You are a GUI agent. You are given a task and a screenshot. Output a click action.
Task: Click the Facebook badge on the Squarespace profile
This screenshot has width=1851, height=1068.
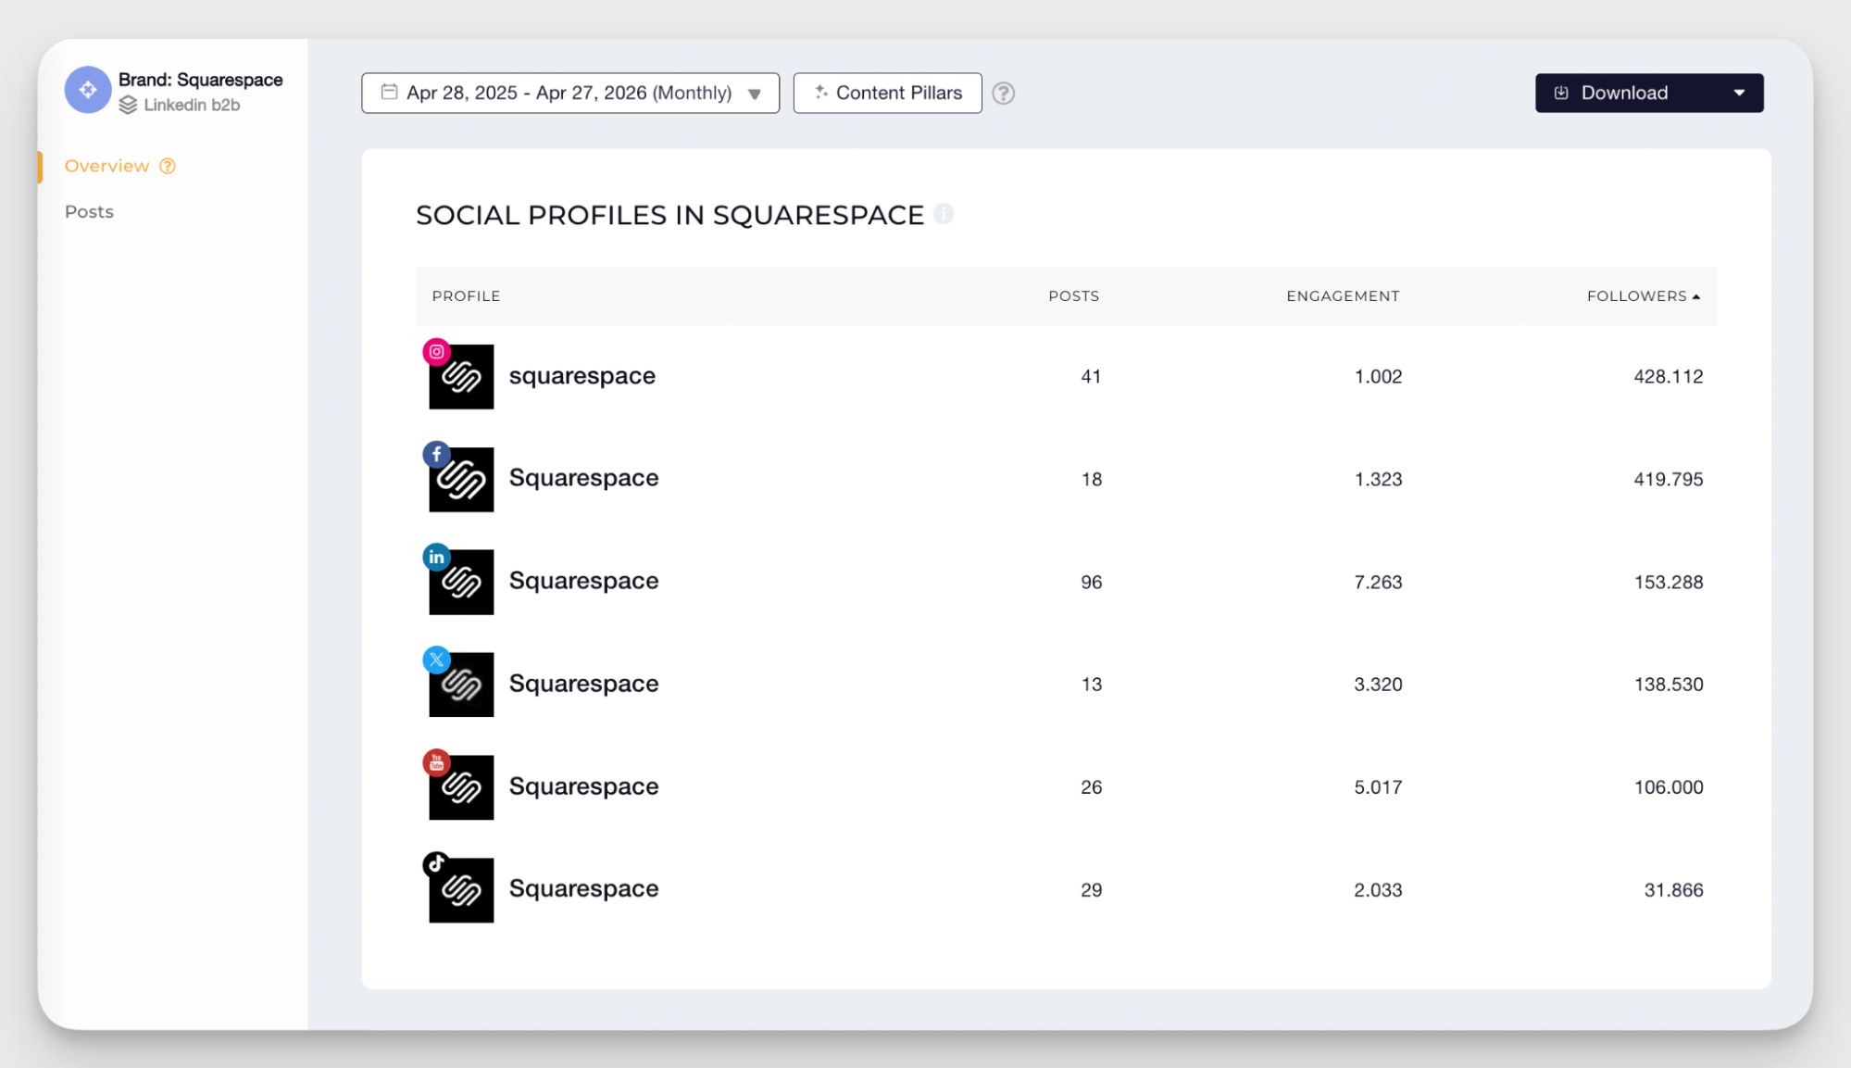pos(437,455)
